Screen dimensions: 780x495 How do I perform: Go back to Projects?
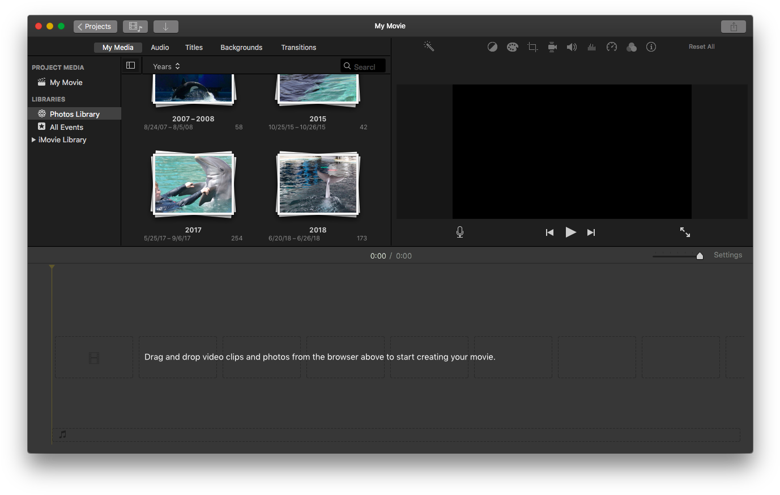(x=95, y=27)
